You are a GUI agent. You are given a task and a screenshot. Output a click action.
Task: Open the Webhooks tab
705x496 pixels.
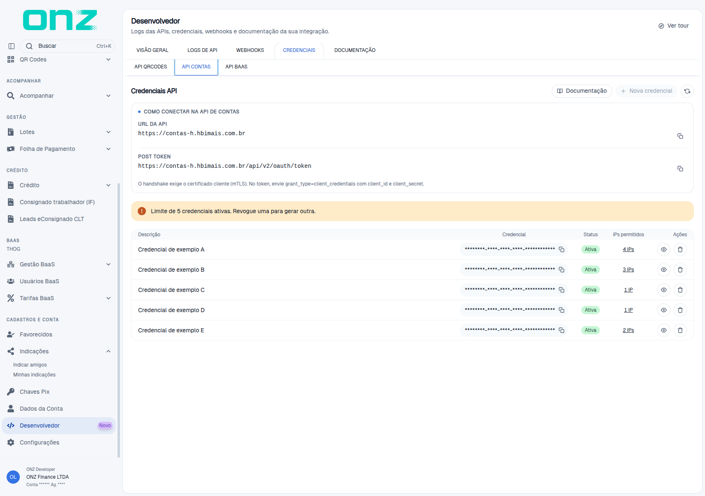[250, 50]
